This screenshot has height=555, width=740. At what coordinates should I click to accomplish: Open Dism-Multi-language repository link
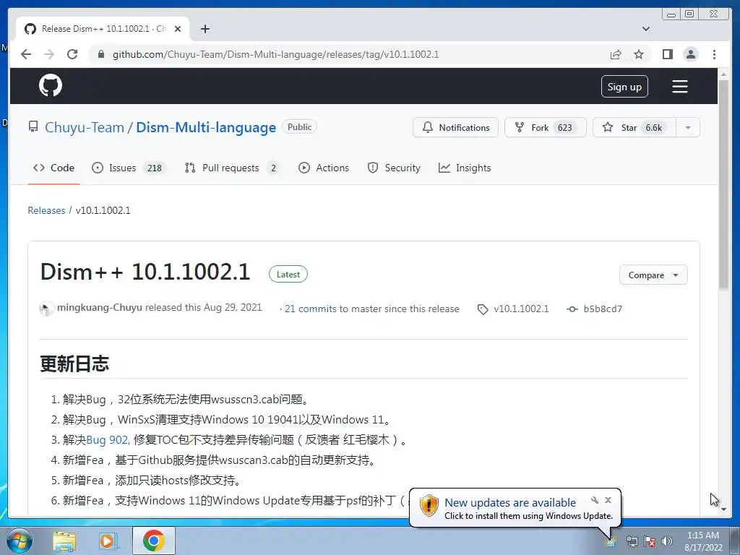tap(206, 127)
